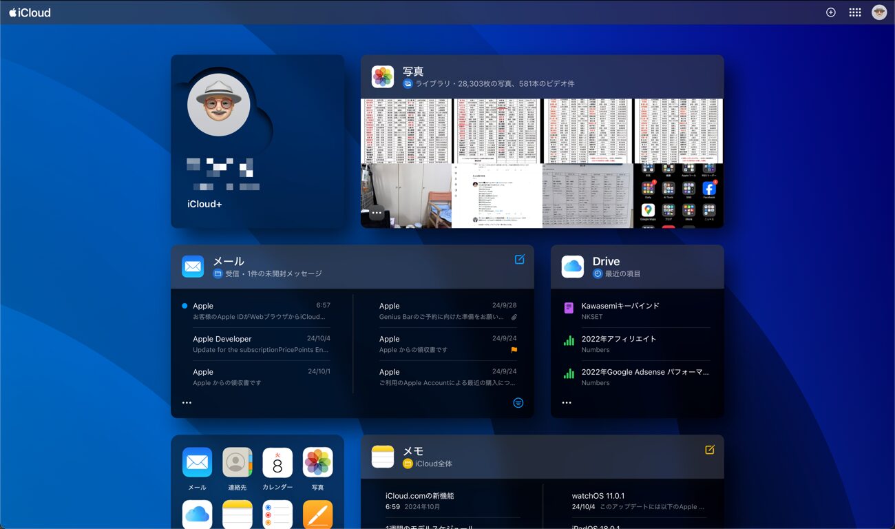This screenshot has height=529, width=895.
Task: Expand Mail tile options via ellipsis button
Action: [187, 403]
